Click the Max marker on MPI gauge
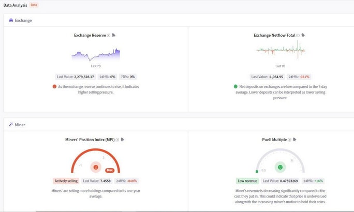 [110, 170]
